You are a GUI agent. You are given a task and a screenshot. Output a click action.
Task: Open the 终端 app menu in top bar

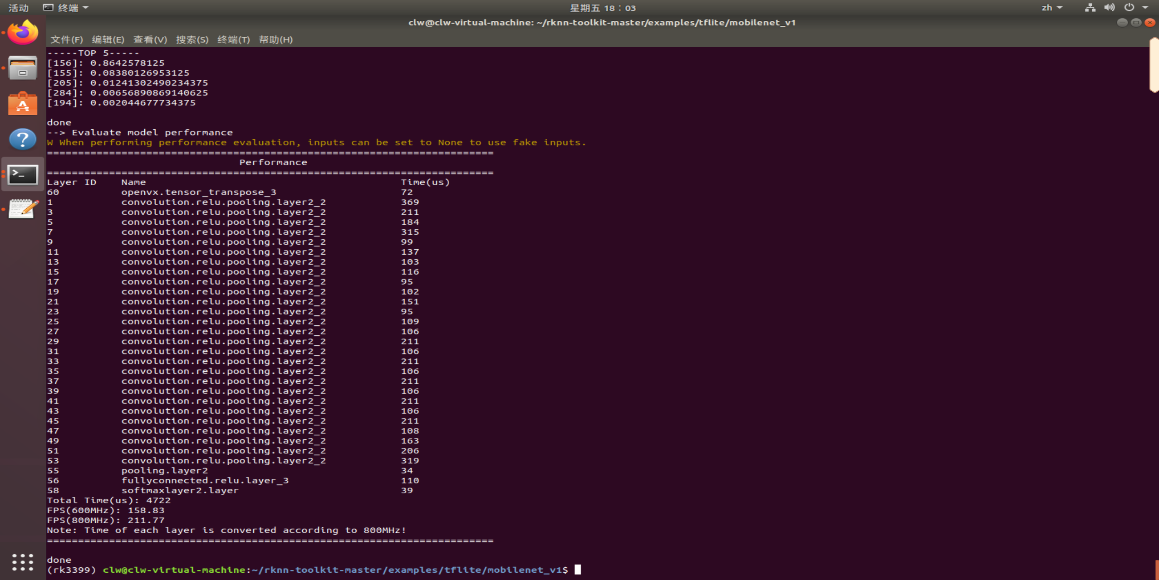pyautogui.click(x=66, y=8)
